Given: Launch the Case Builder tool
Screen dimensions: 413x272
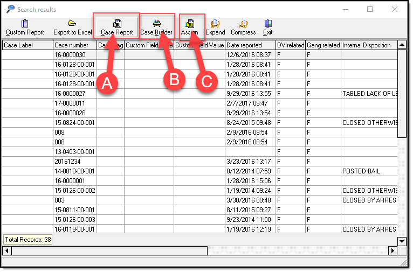Looking at the screenshot, I should point(156,27).
